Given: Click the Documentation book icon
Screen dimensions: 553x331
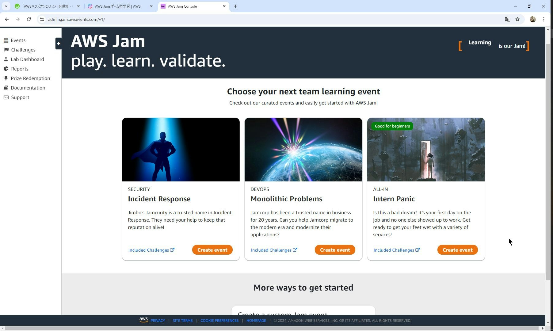Looking at the screenshot, I should click(x=6, y=88).
